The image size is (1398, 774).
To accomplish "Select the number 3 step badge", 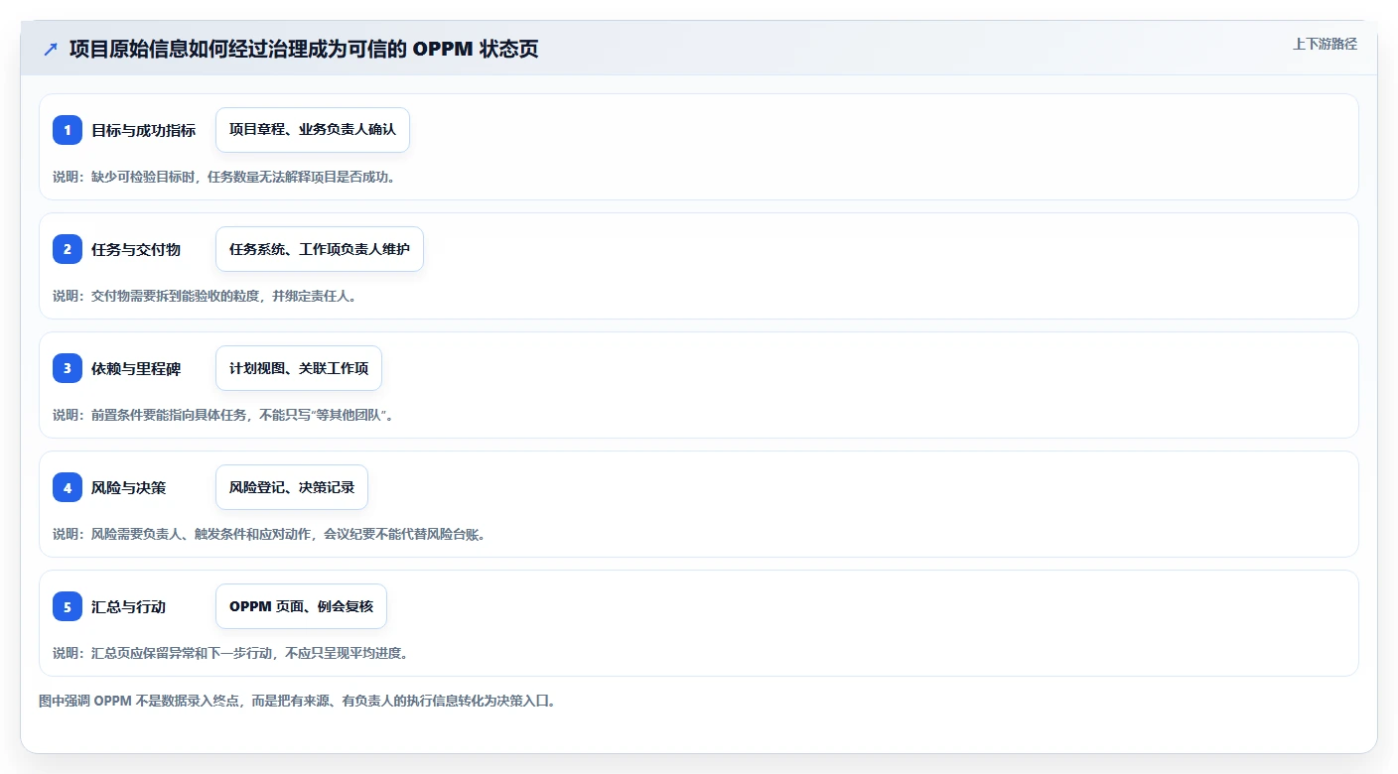I will pyautogui.click(x=68, y=368).
